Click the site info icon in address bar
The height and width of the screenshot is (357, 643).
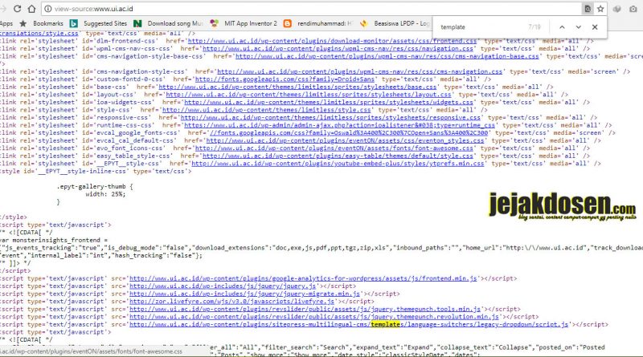[x=48, y=9]
